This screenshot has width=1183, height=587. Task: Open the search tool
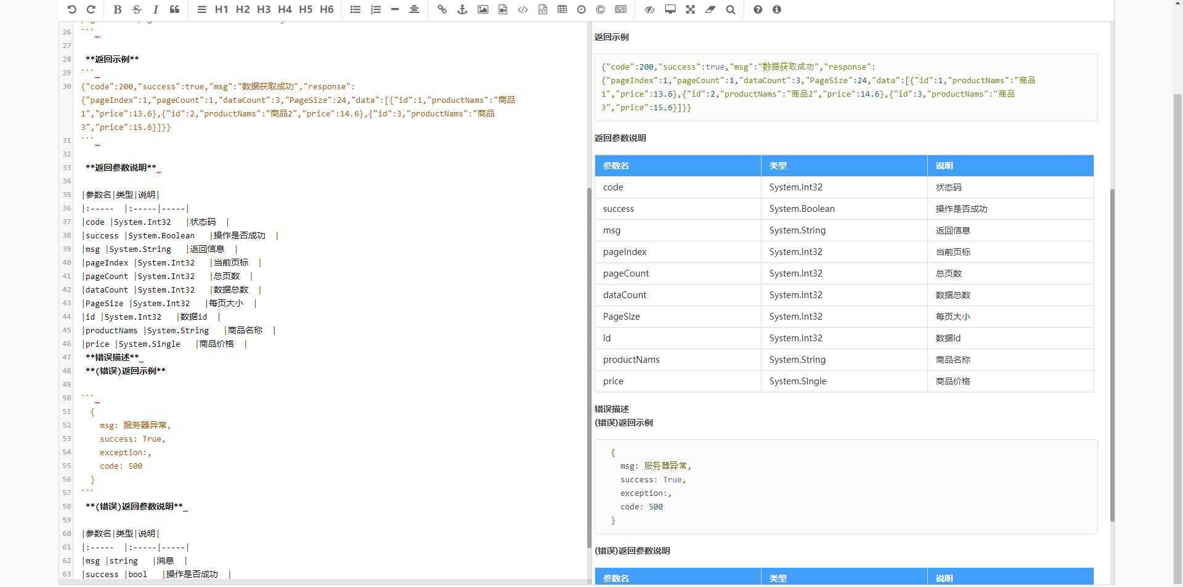731,9
